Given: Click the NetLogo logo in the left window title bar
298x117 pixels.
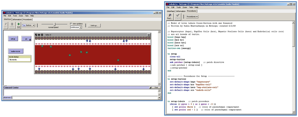Looking at the screenshot, I should [x=5, y=13].
